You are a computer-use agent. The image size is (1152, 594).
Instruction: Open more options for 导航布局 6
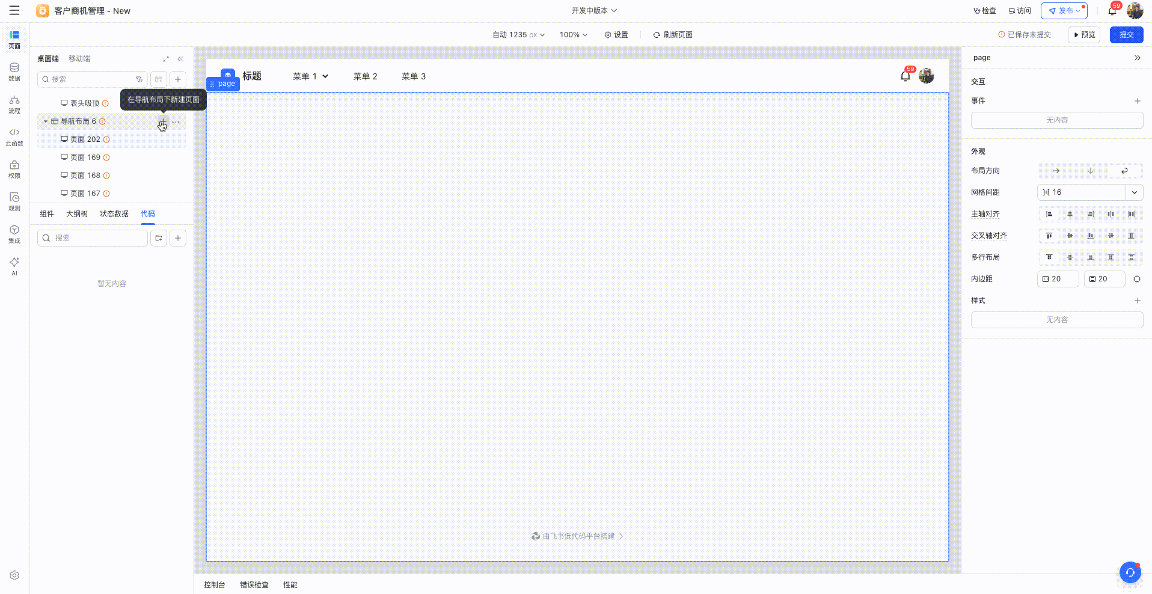tap(176, 121)
